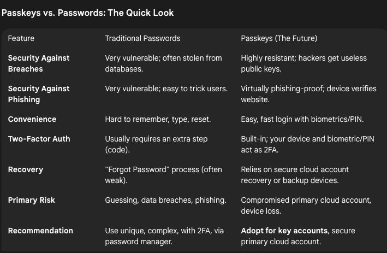The height and width of the screenshot is (253, 387).
Task: Select the 'Convenience' row label
Action: click(x=32, y=119)
